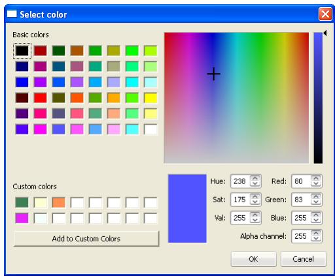Decrease Alpha channel with its down arrow
335x276 pixels.
[316, 239]
